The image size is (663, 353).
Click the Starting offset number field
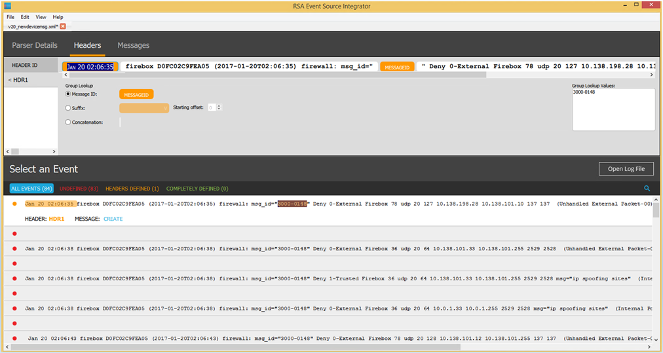[212, 108]
